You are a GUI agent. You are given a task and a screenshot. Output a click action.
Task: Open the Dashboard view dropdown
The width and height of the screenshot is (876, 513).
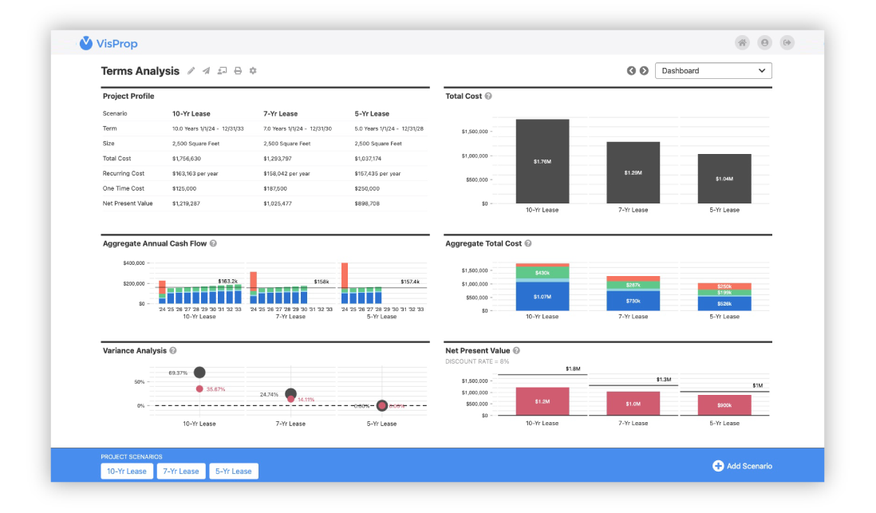pos(713,70)
